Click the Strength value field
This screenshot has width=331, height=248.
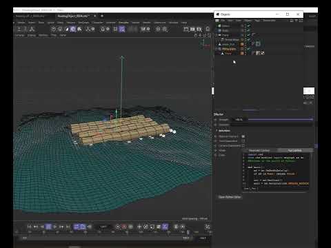(239, 119)
